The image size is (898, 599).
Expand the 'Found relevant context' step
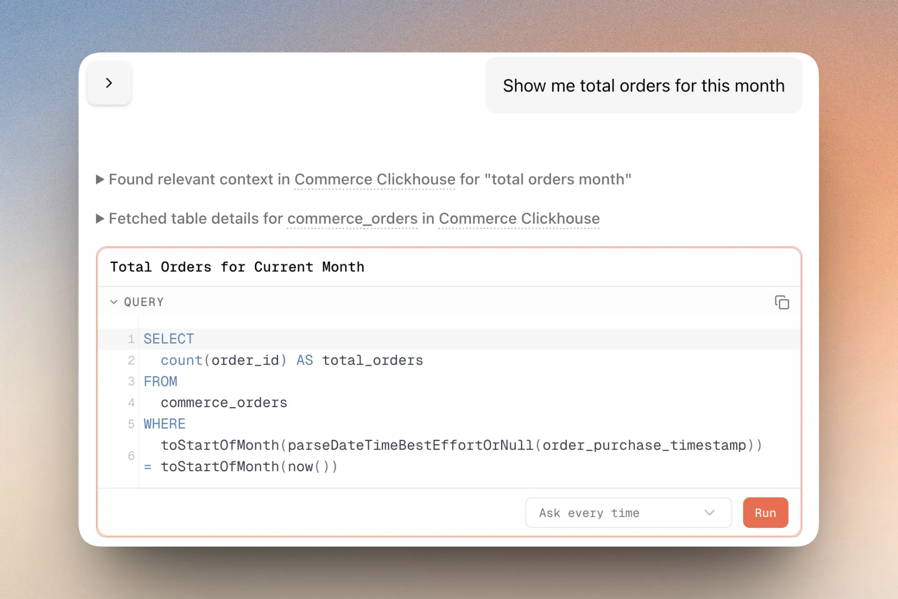coord(100,179)
